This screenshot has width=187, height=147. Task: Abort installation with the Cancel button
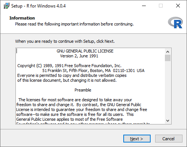(x=169, y=139)
